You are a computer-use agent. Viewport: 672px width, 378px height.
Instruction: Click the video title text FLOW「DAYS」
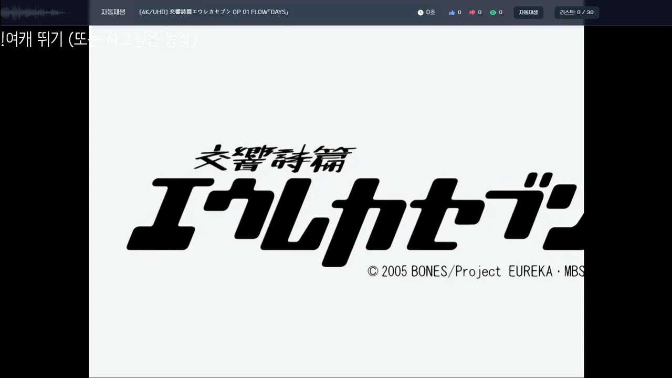coord(270,12)
